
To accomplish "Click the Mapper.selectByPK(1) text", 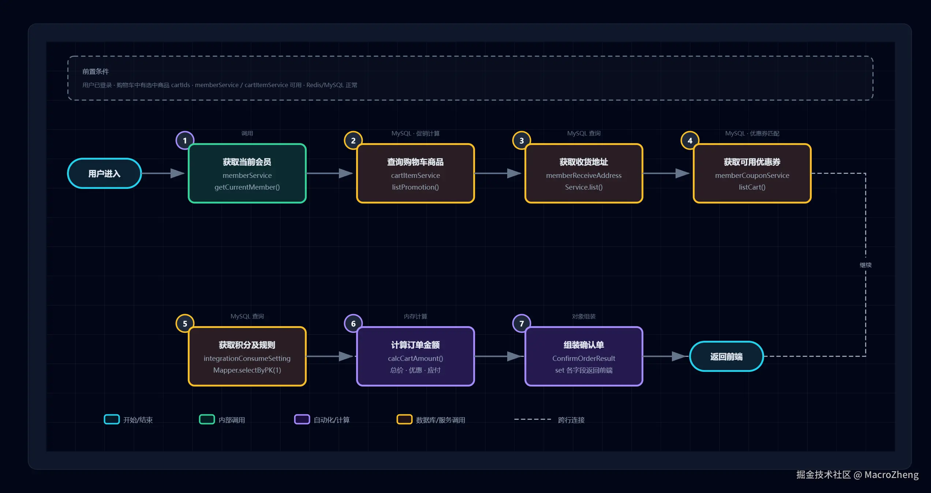I will coord(247,370).
